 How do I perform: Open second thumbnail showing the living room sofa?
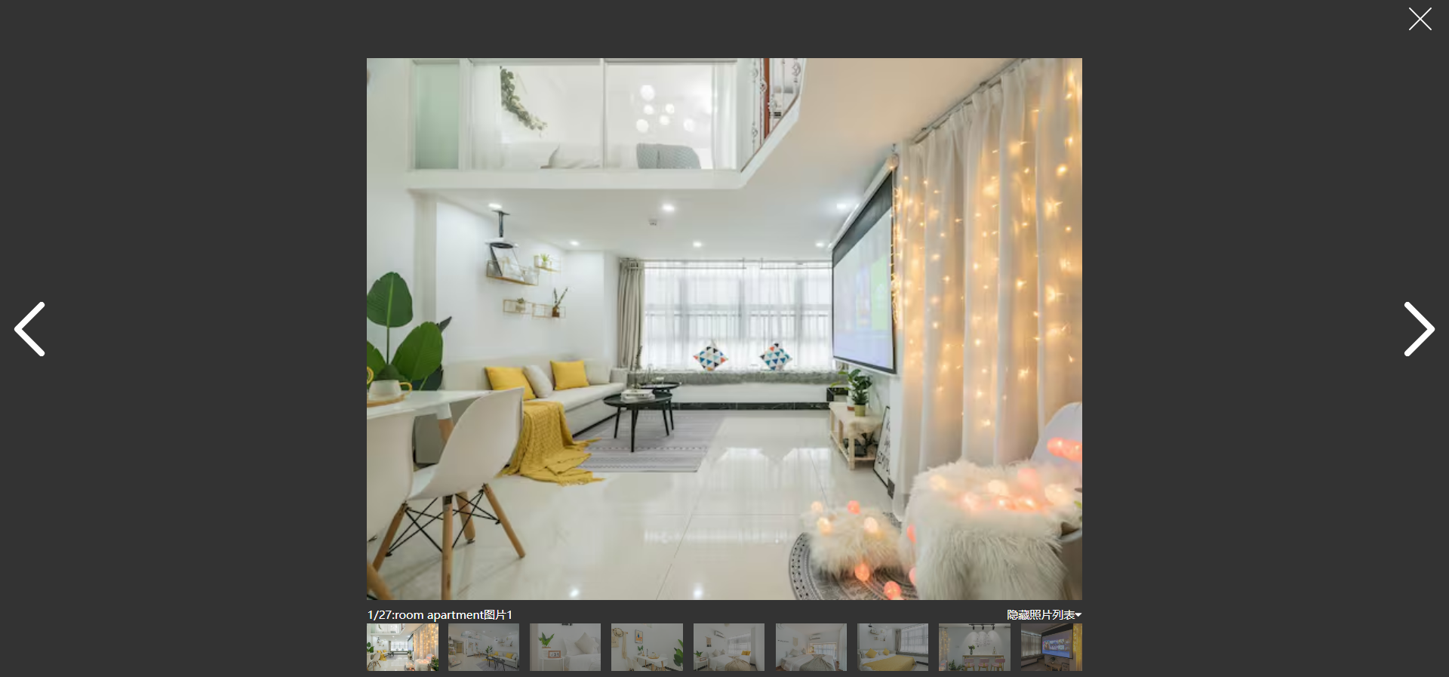click(x=484, y=647)
